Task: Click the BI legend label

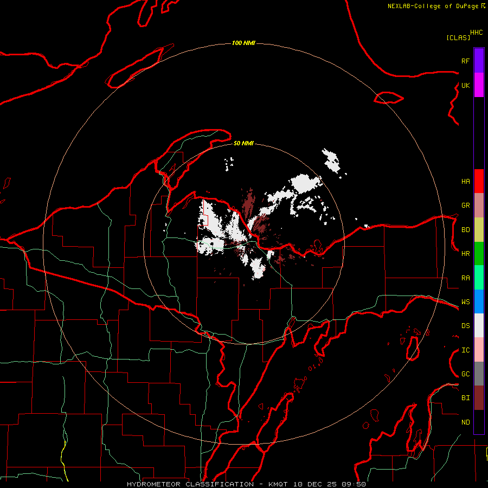Action: click(x=465, y=398)
